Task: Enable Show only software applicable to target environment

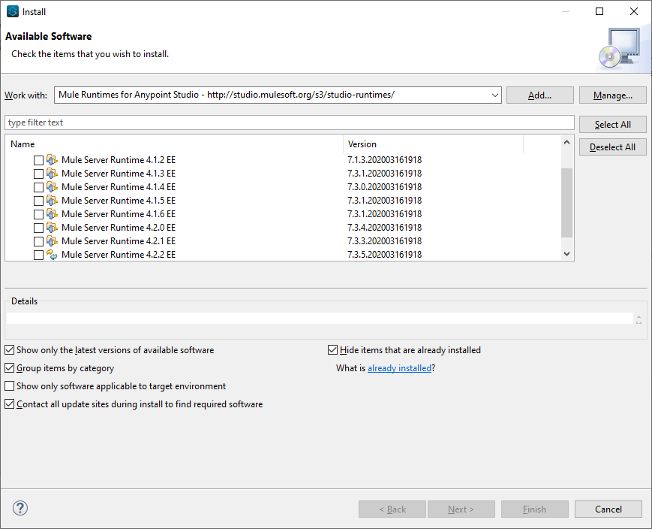Action: click(10, 386)
